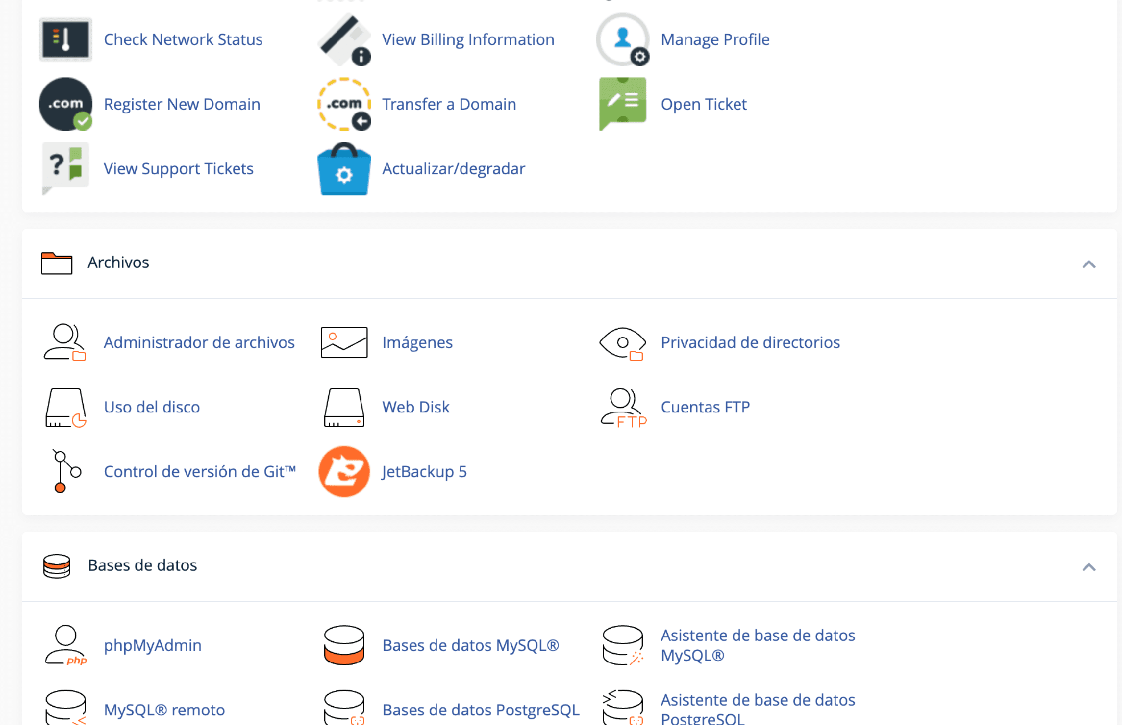The height and width of the screenshot is (725, 1122).
Task: Click Transfer a Domain link
Action: [x=448, y=104]
